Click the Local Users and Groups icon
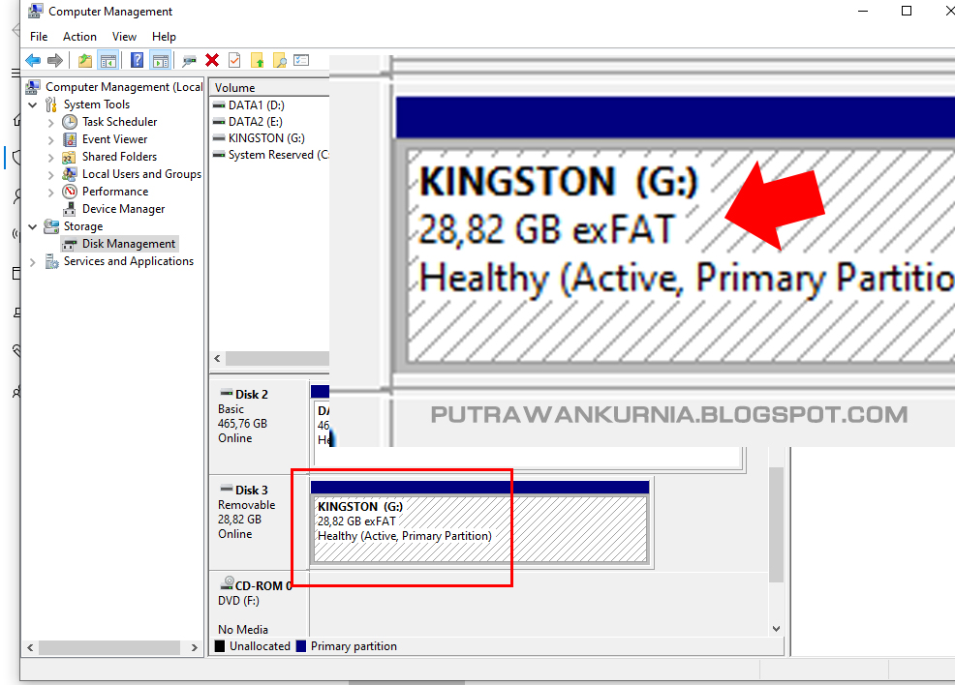Image resolution: width=955 pixels, height=685 pixels. click(x=70, y=174)
